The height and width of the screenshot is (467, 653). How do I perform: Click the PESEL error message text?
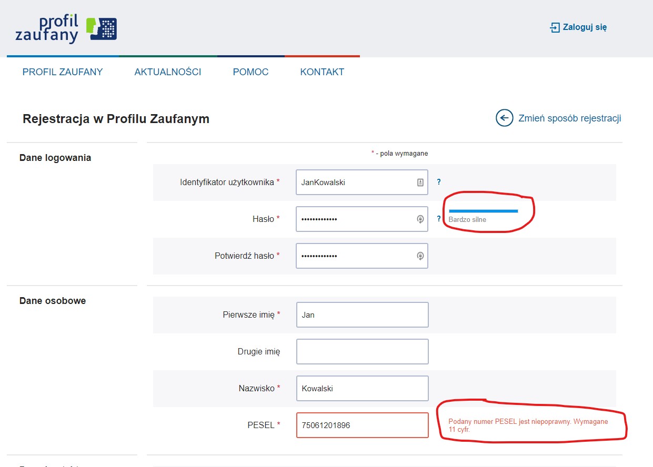pos(528,425)
